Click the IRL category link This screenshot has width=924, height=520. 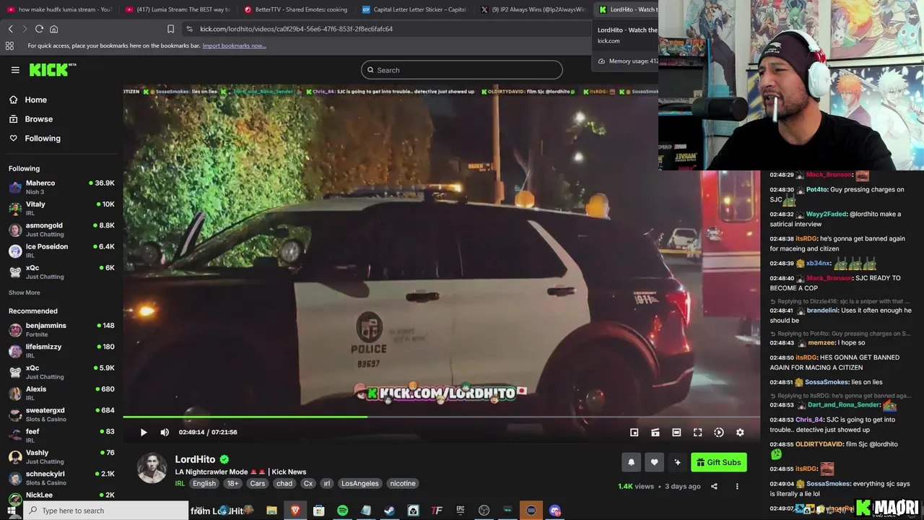[180, 483]
